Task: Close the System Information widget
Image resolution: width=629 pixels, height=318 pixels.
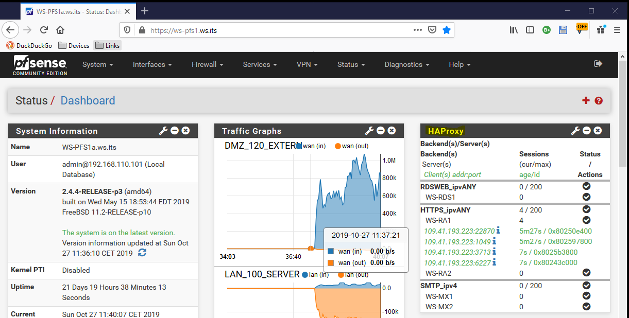Action: [185, 131]
